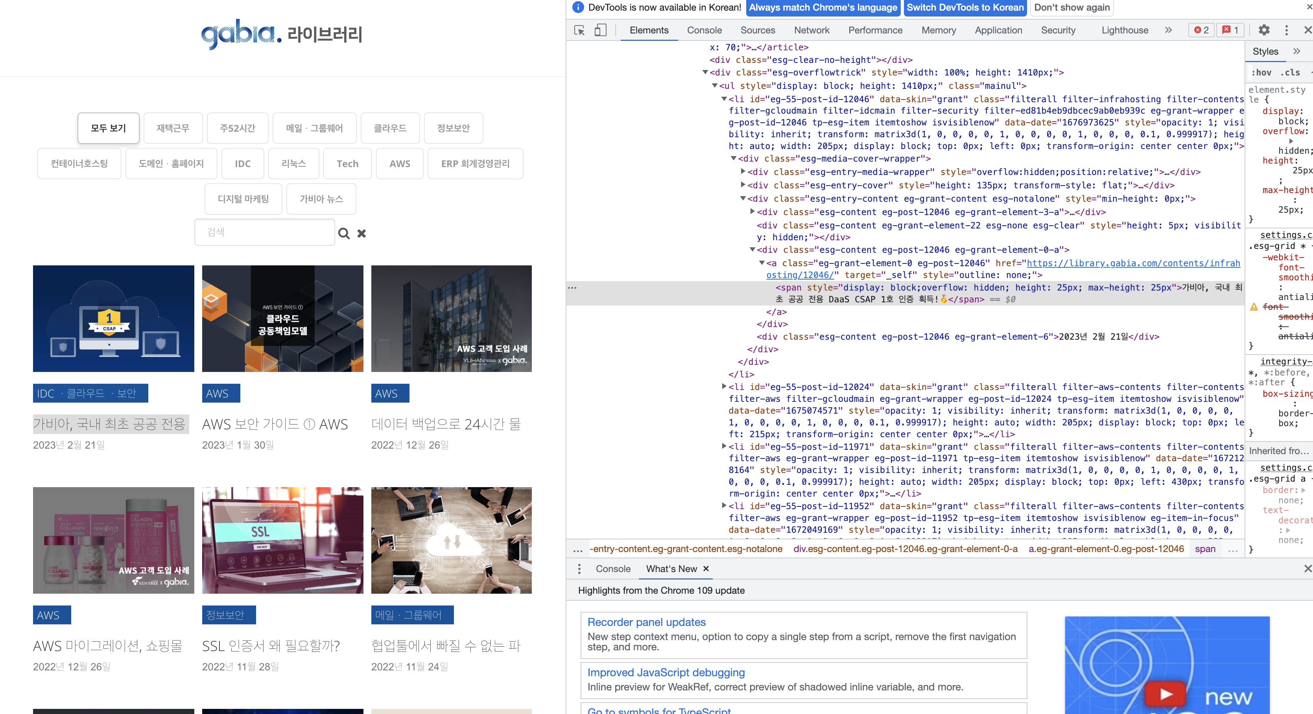Open the DevTools three-dot customize menu

(x=1287, y=30)
